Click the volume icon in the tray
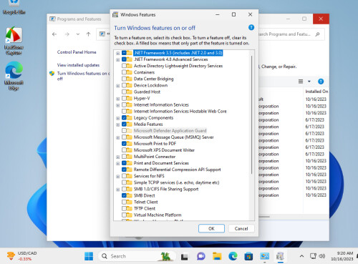Viewport: 358px width, 264px height. coord(322,256)
